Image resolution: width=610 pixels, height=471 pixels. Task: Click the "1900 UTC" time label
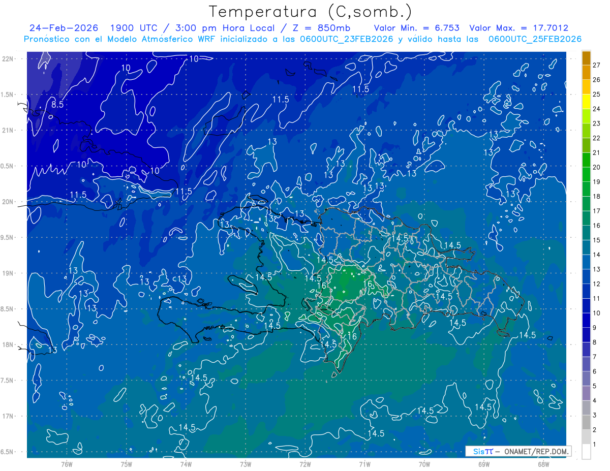(135, 28)
